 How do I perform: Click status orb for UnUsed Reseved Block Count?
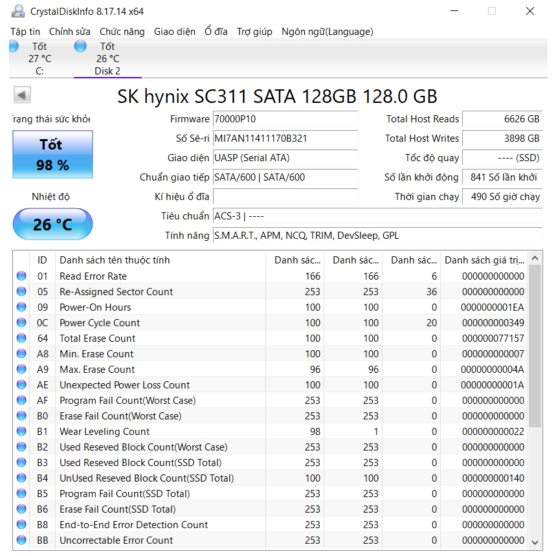tap(21, 478)
